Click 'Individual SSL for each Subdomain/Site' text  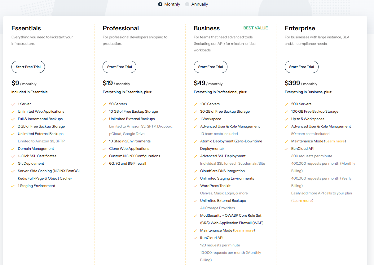pos(233,163)
